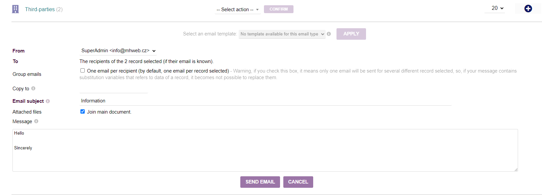Enable One email per recipient checkbox

pyautogui.click(x=82, y=71)
